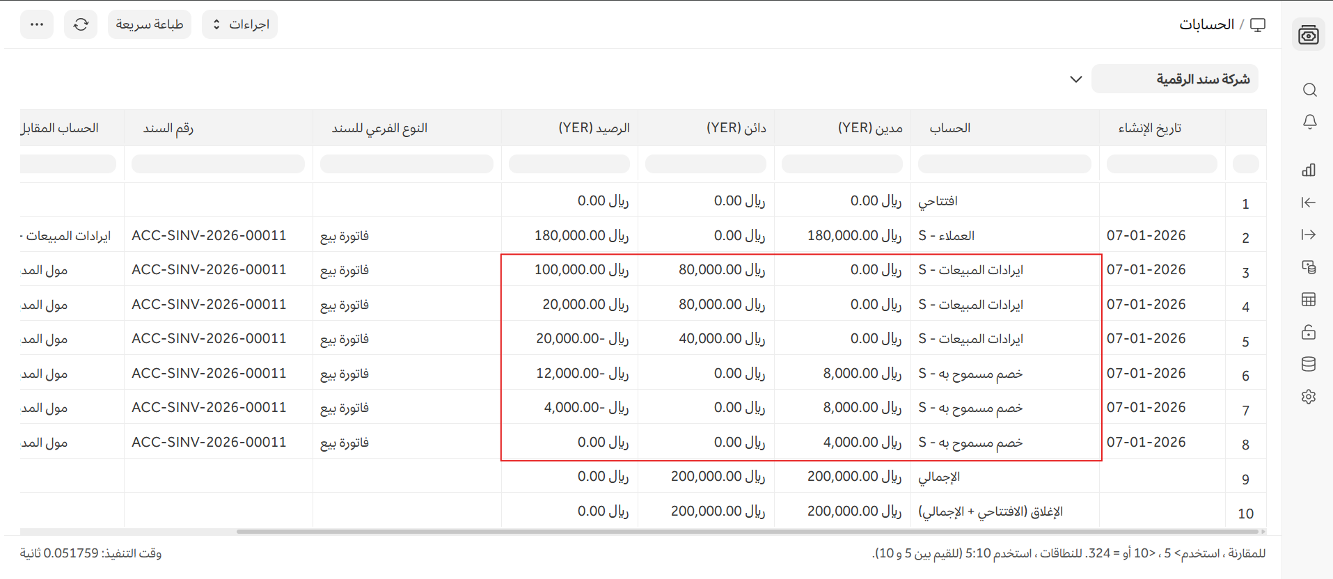The image size is (1333, 579).
Task: Open the شركة سند الرقمية company selector
Action: pos(1174,79)
